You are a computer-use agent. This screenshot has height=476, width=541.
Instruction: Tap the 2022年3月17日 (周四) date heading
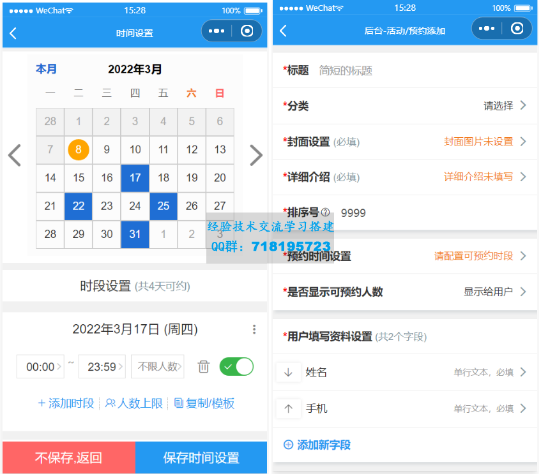135,331
